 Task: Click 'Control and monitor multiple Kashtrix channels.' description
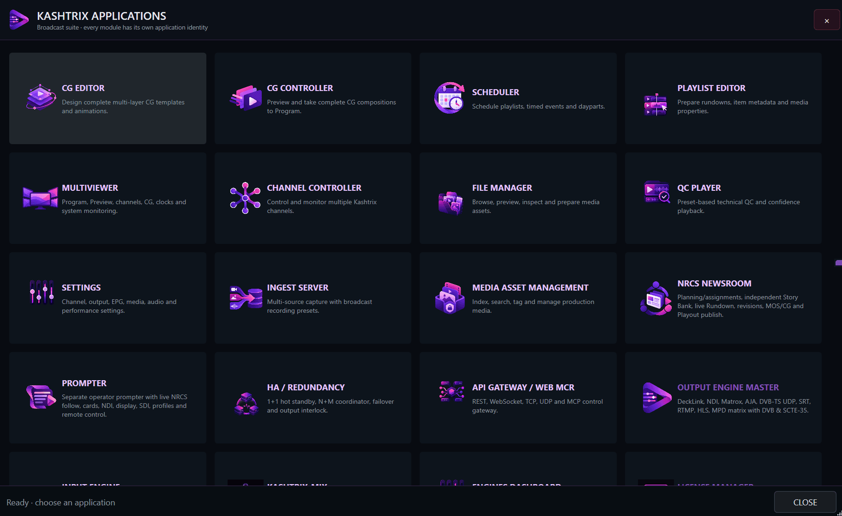coord(322,206)
